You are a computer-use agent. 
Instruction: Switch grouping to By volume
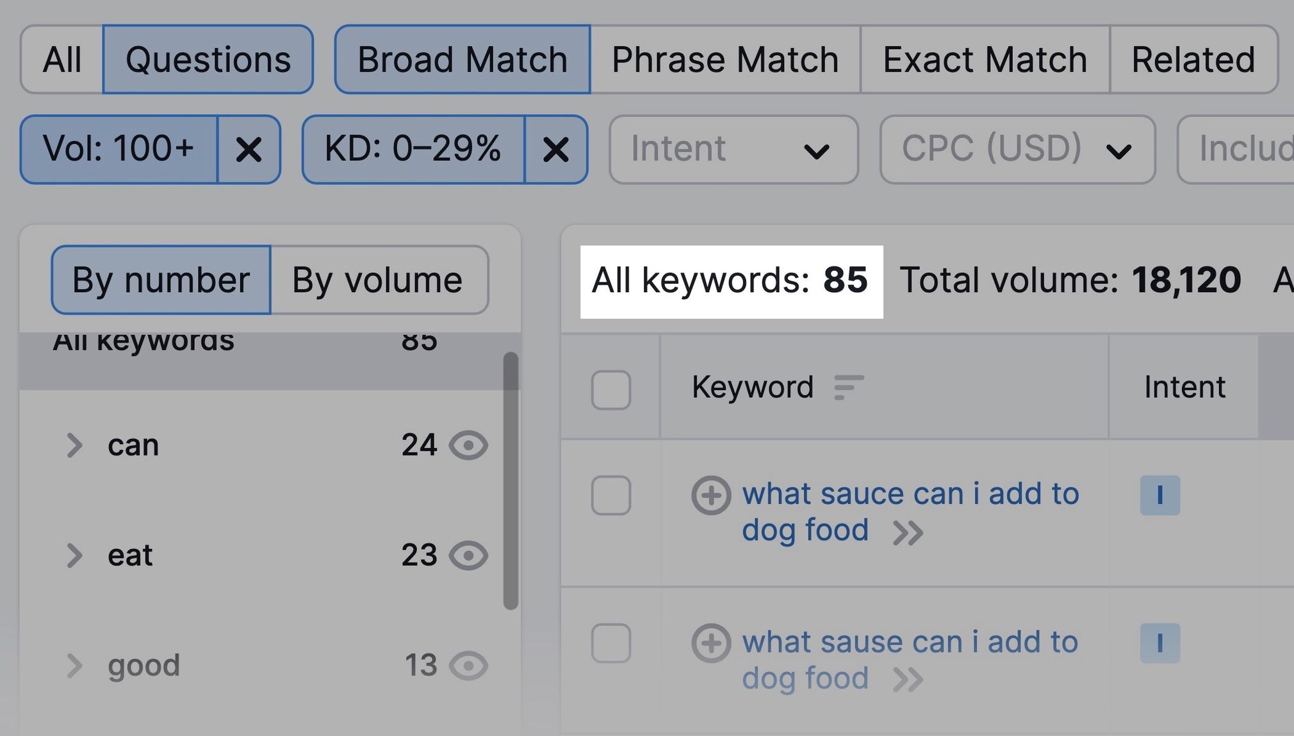[x=377, y=280]
